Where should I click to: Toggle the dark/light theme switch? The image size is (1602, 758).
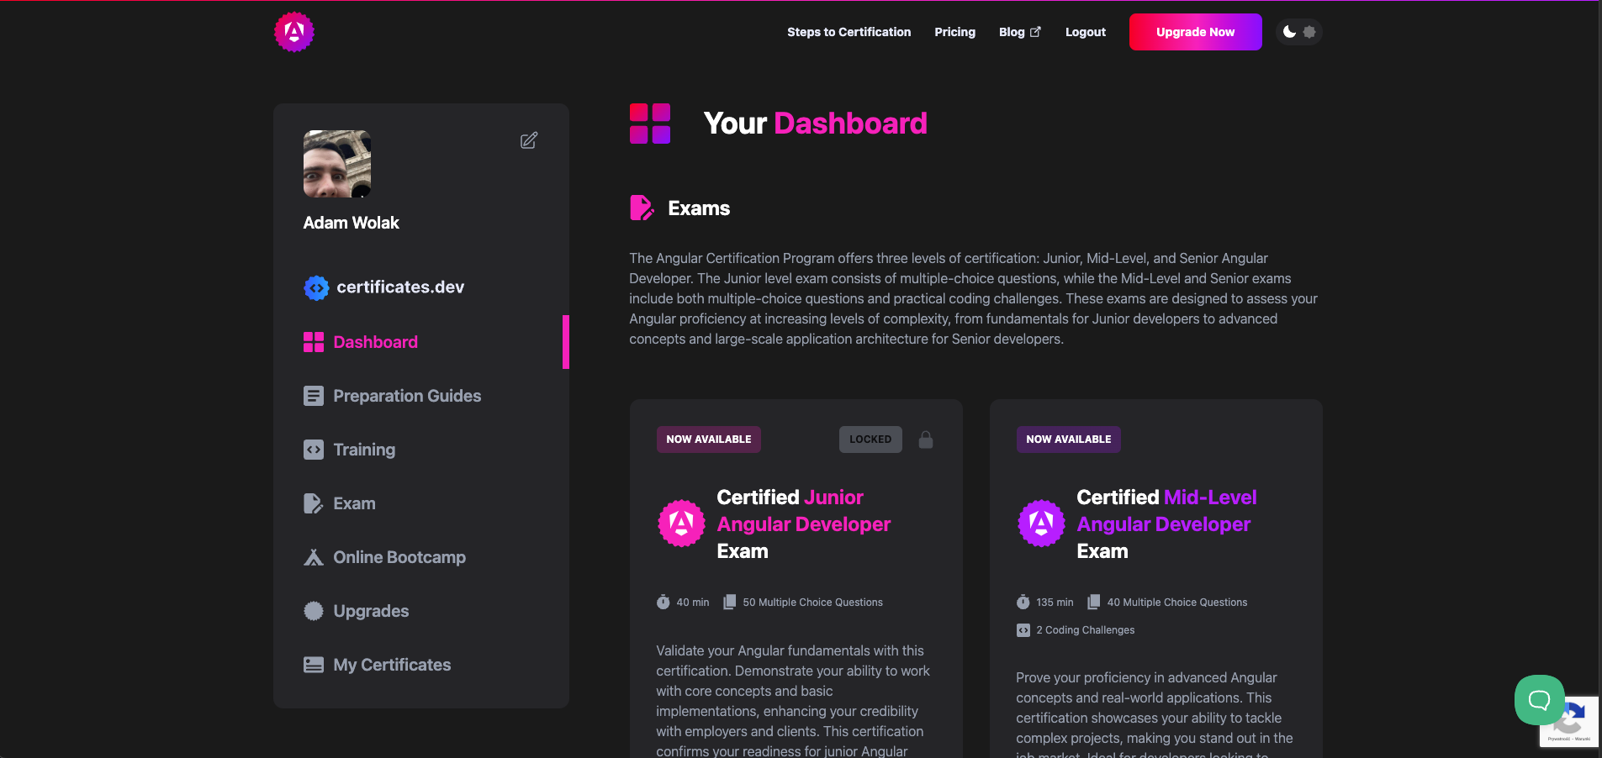tap(1299, 32)
